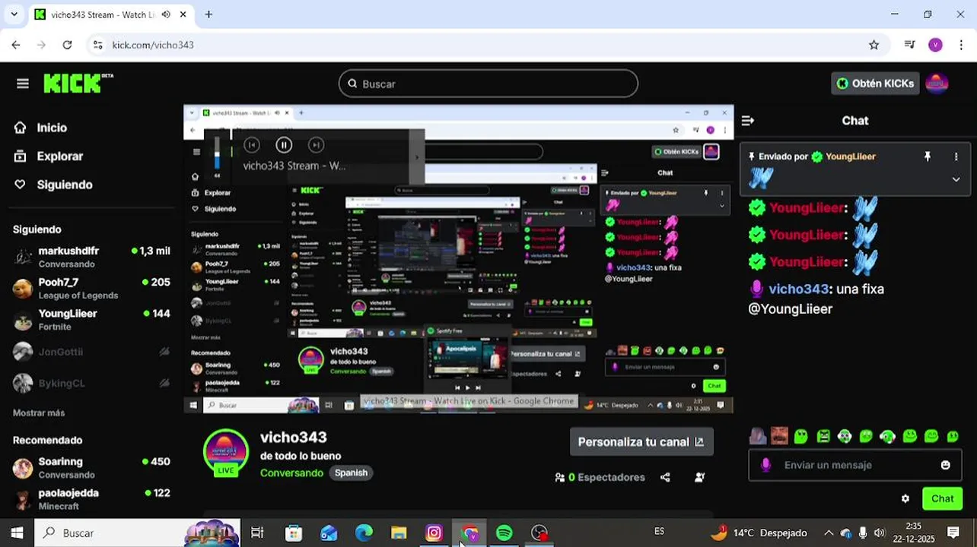This screenshot has width=977, height=547.
Task: Select offline channel BykingCL
Action: click(91, 383)
